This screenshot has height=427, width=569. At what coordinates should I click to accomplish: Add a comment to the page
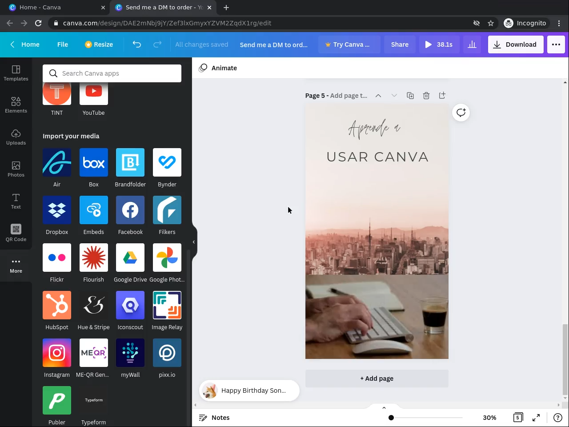tap(461, 113)
